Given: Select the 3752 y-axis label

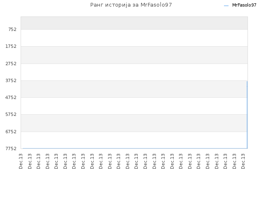Looking at the screenshot, I should 11,80.
